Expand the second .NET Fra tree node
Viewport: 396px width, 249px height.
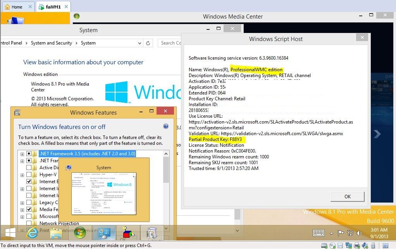22,161
